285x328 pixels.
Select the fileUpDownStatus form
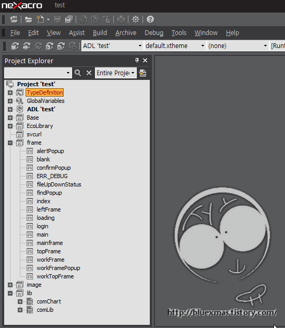point(59,184)
